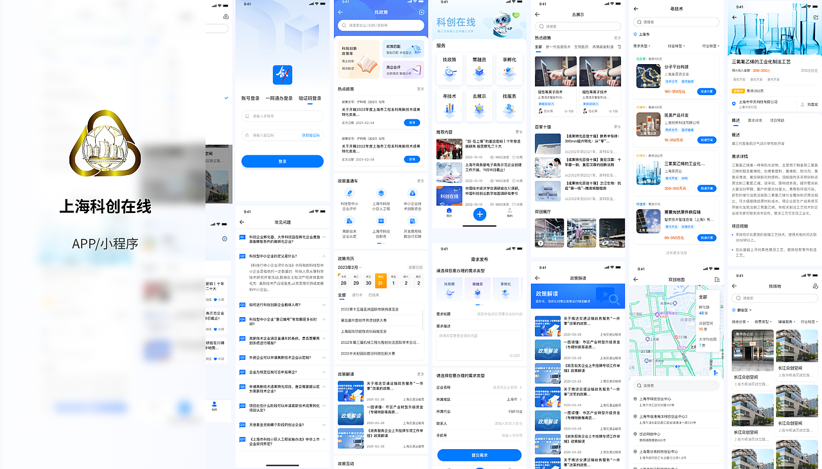Image resolution: width=822 pixels, height=469 pixels.
Task: Click the 获取验证码 link
Action: click(311, 135)
